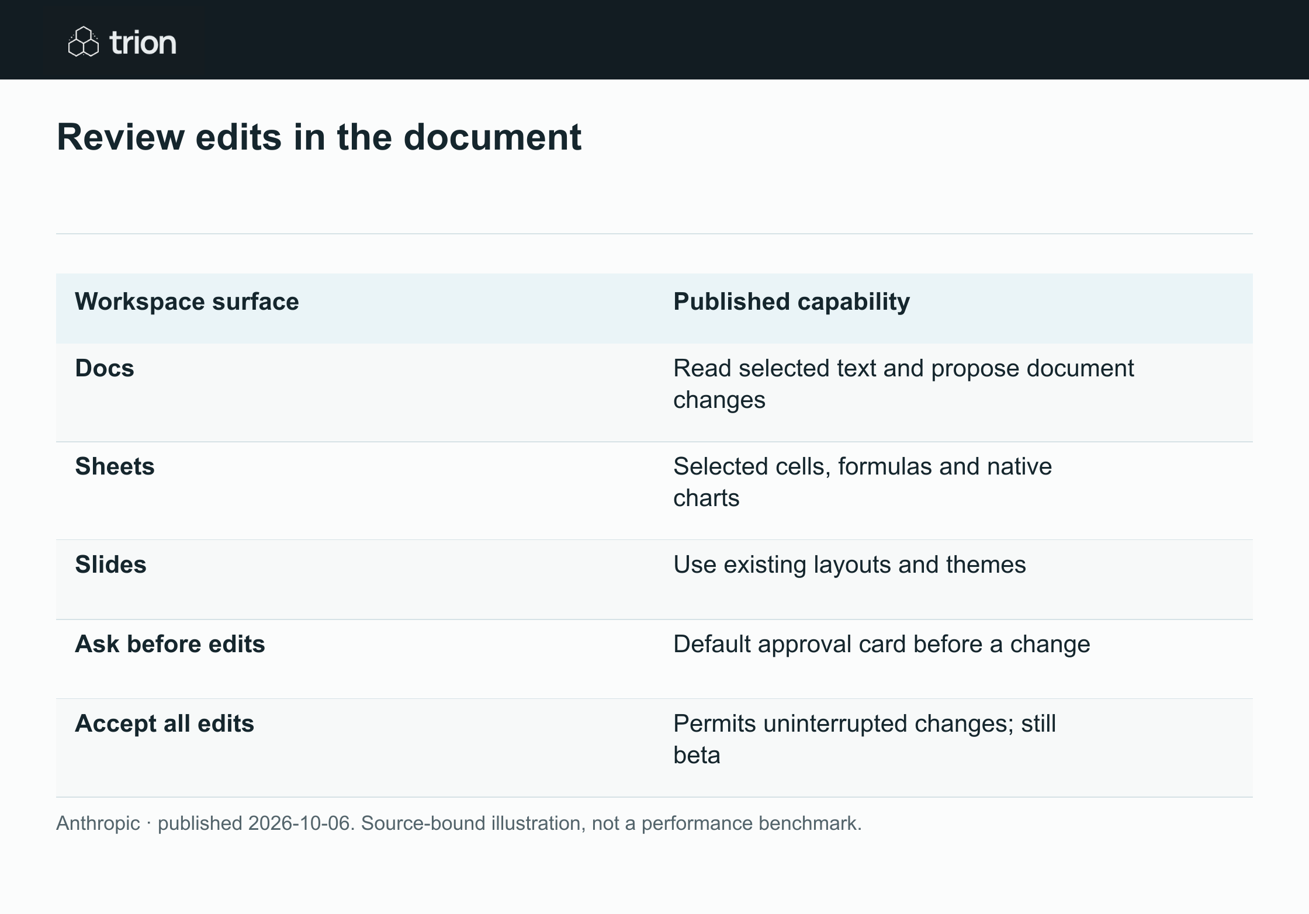Click 'Default approval card before a change'

pos(882,644)
